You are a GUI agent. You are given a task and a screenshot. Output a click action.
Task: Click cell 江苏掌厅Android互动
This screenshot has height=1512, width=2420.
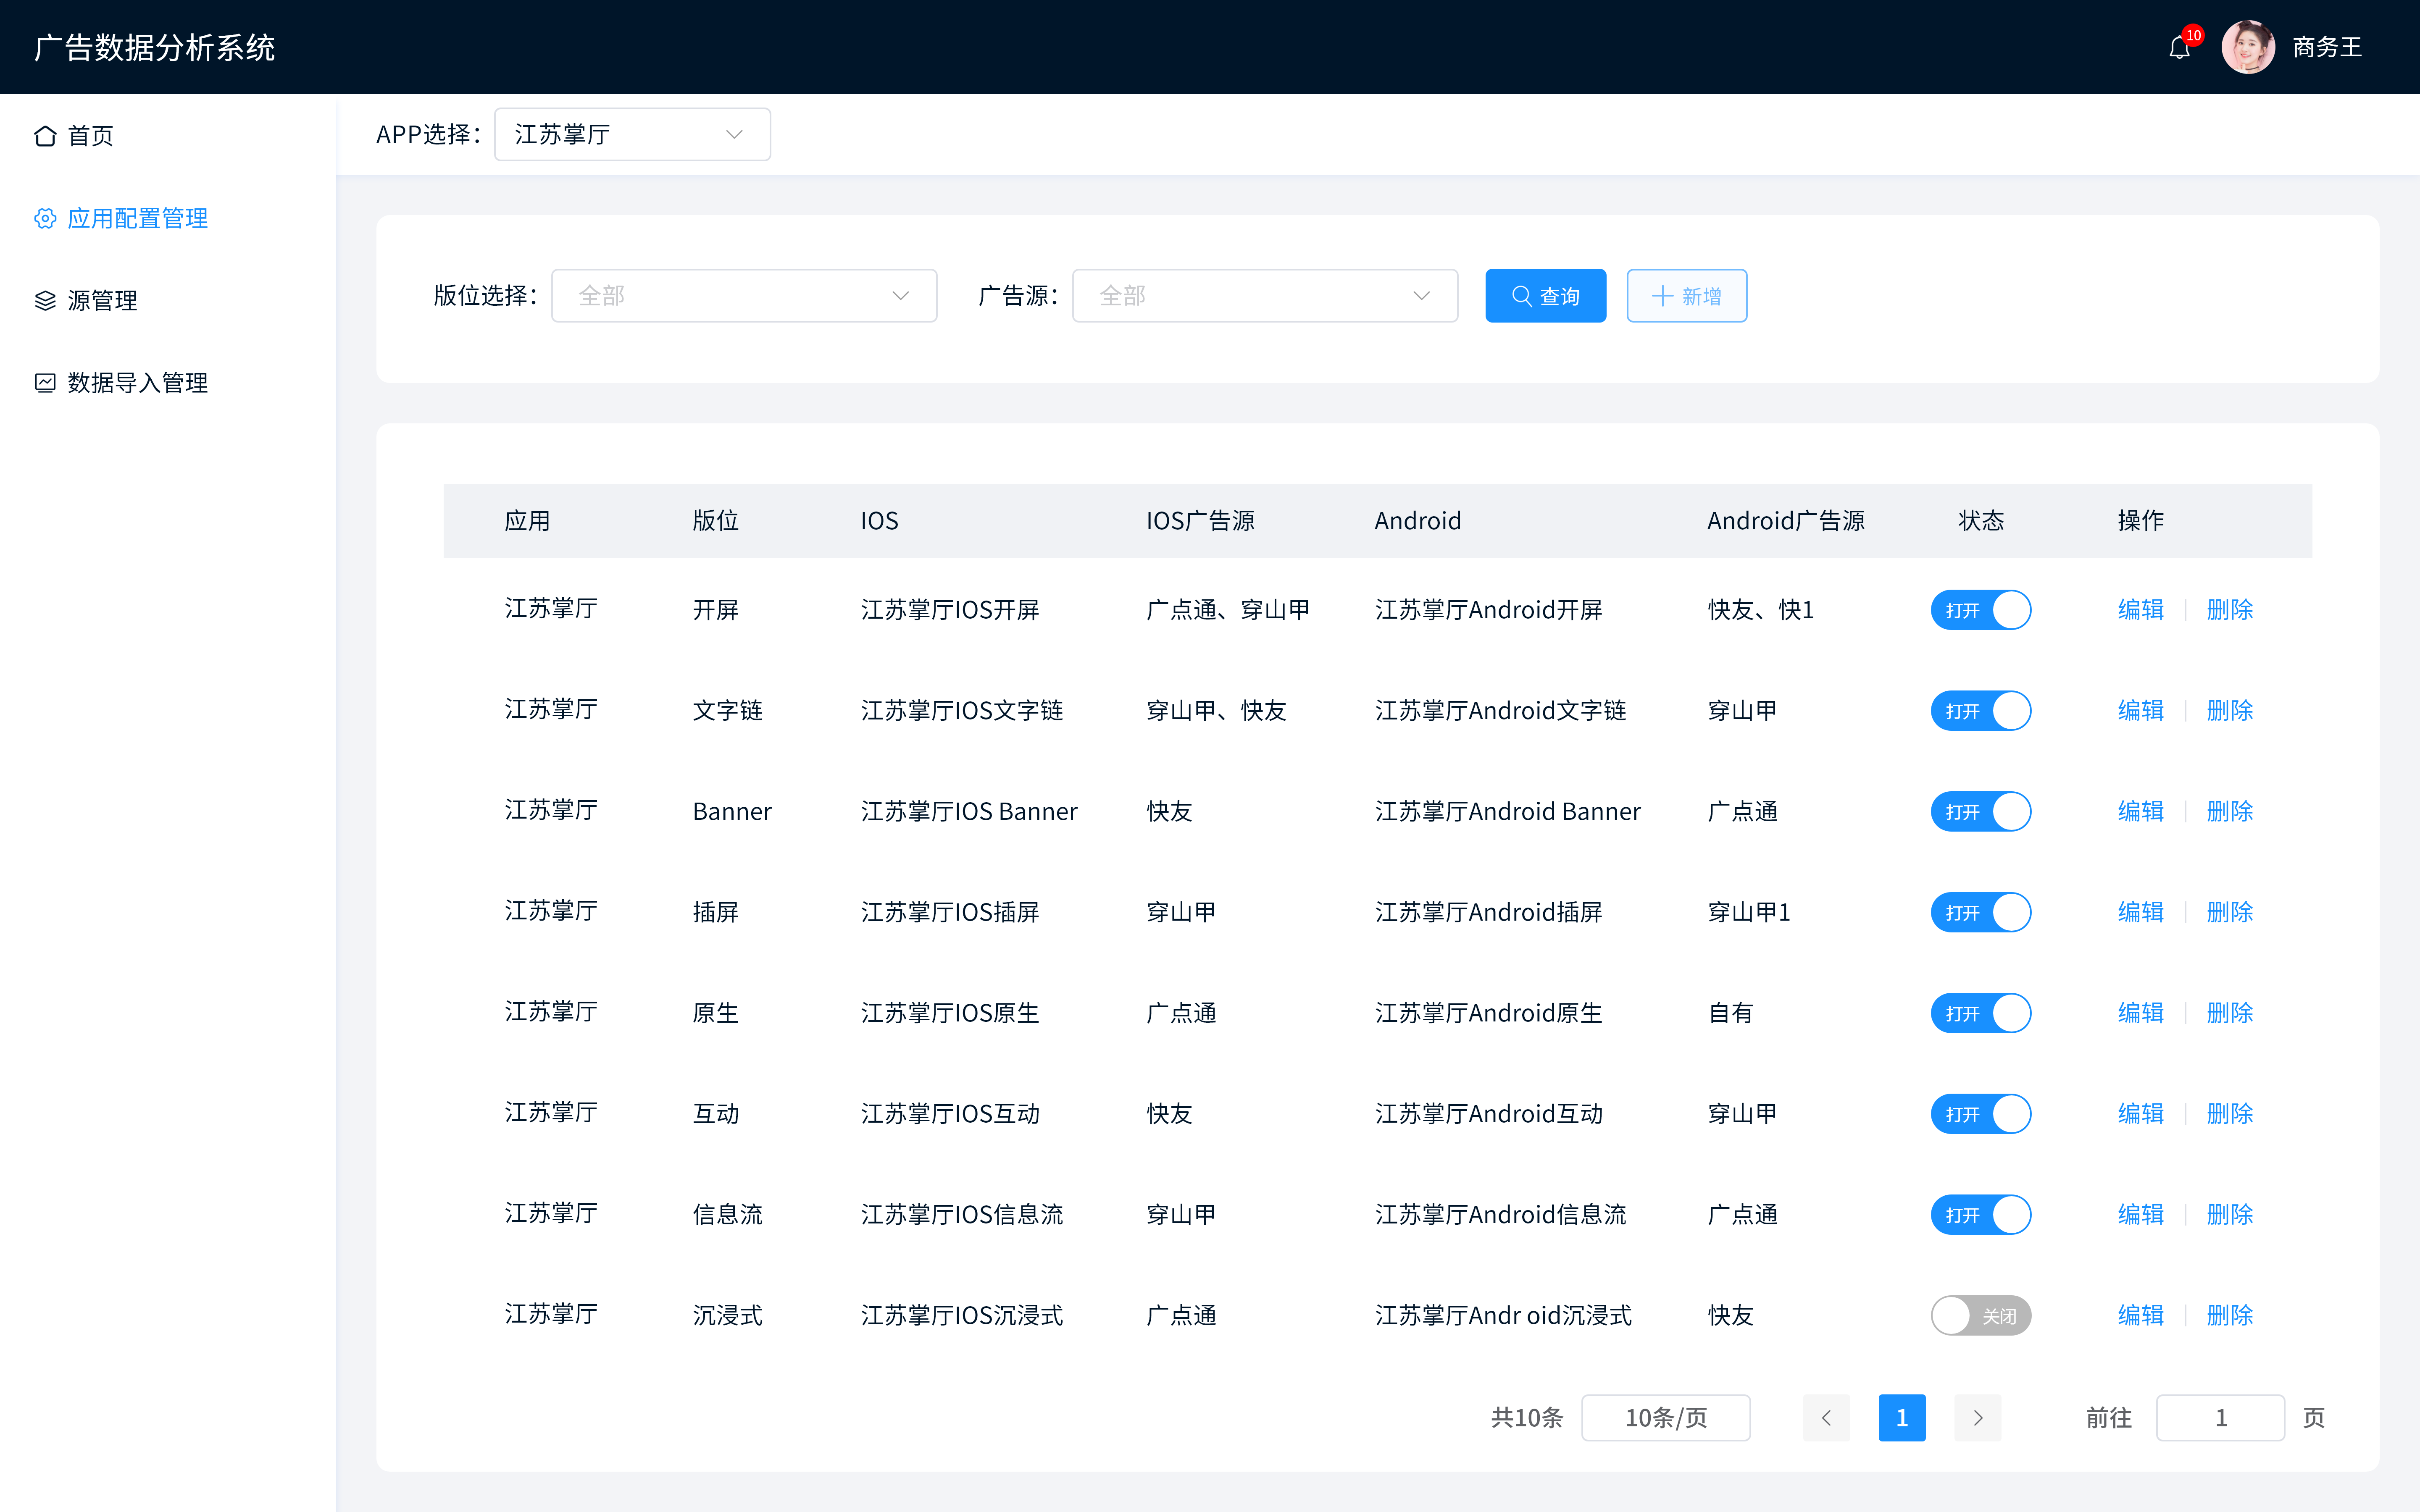(x=1489, y=1114)
